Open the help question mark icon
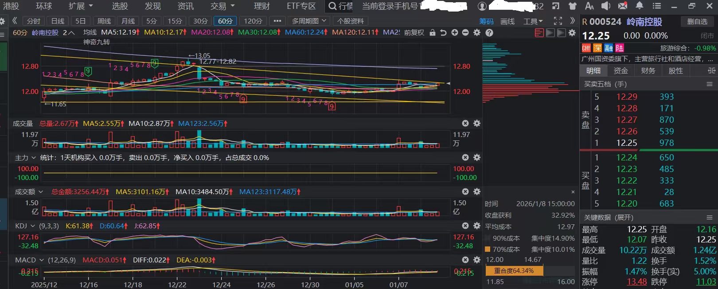Screen dimensions: 718x289 (x=489, y=33)
